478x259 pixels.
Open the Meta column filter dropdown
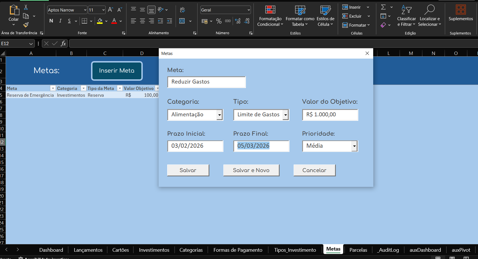click(x=53, y=88)
